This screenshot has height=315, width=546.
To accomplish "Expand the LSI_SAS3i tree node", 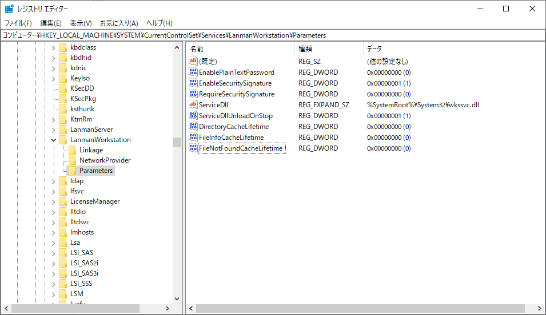I will (x=53, y=273).
